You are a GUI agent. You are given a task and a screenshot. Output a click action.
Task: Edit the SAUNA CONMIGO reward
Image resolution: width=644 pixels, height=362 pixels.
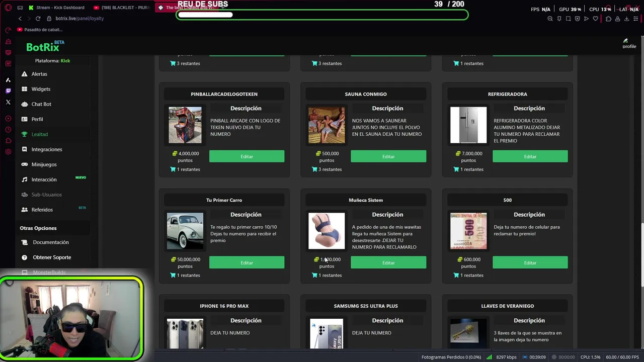[x=388, y=156]
